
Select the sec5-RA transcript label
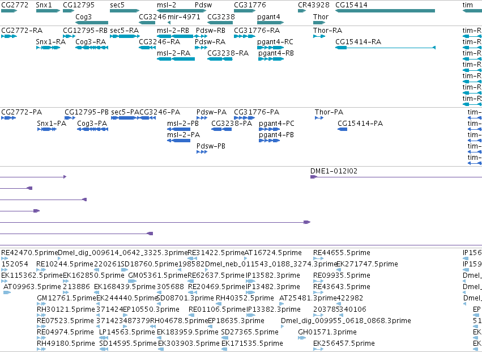point(125,31)
